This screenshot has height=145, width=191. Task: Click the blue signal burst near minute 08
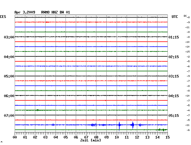94,125
